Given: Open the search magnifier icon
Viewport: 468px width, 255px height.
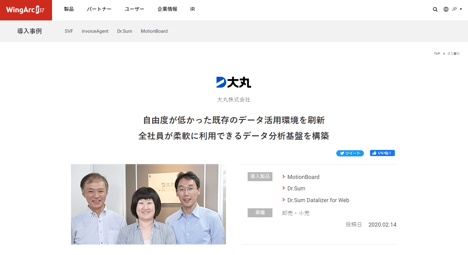Looking at the screenshot, I should [x=435, y=9].
